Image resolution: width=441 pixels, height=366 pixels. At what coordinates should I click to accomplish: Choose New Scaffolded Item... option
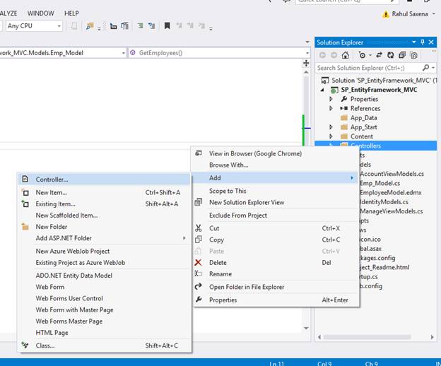pos(66,216)
